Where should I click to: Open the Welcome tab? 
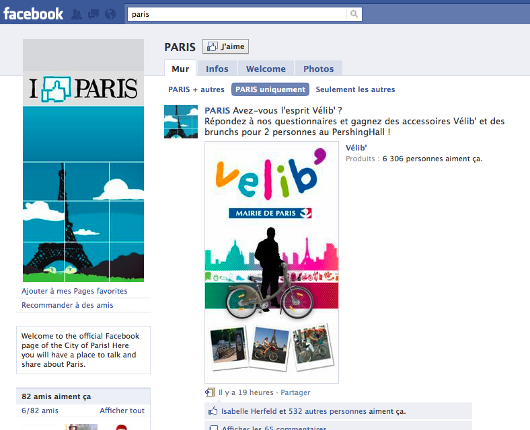point(266,69)
